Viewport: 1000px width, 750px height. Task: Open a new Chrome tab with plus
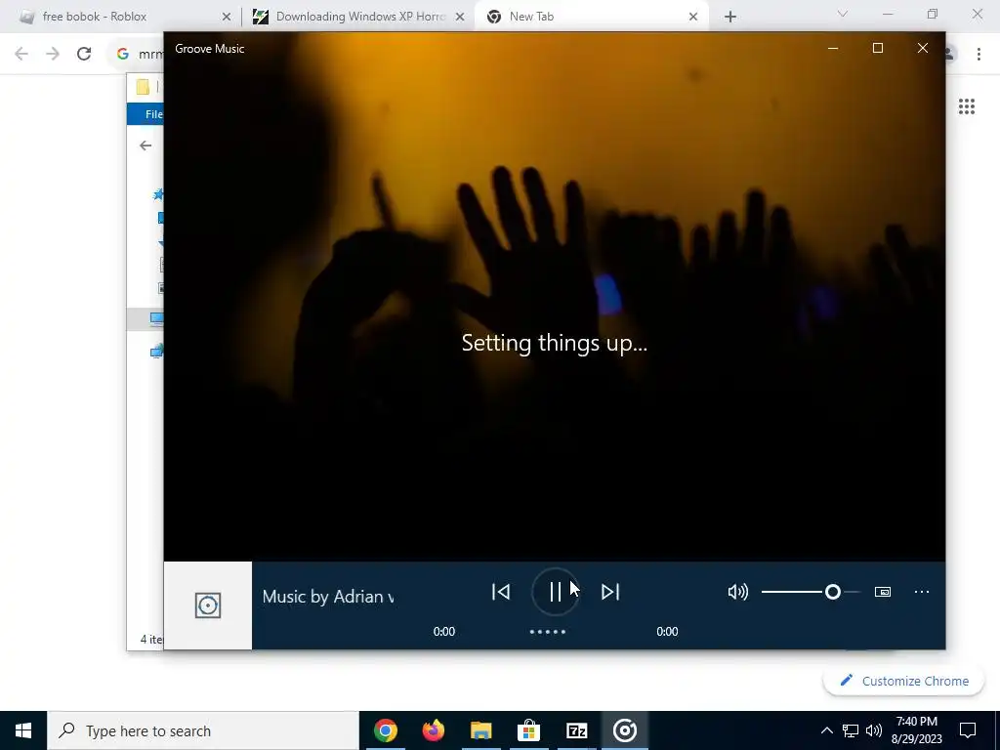point(730,17)
